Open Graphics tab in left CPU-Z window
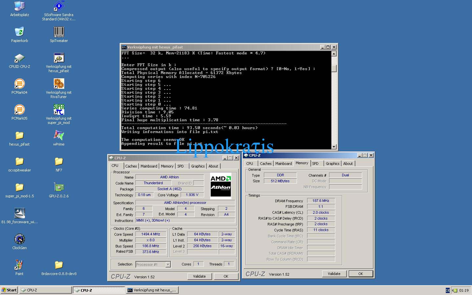Screen dimensions: 472x295 click(x=198, y=166)
